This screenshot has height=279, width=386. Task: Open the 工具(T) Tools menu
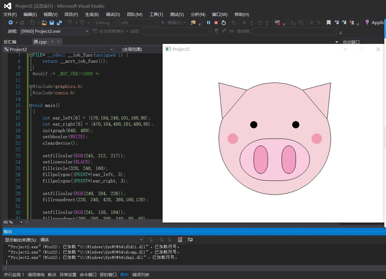pyautogui.click(x=156, y=15)
